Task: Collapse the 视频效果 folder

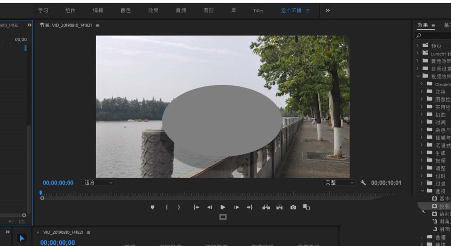Action: point(418,76)
